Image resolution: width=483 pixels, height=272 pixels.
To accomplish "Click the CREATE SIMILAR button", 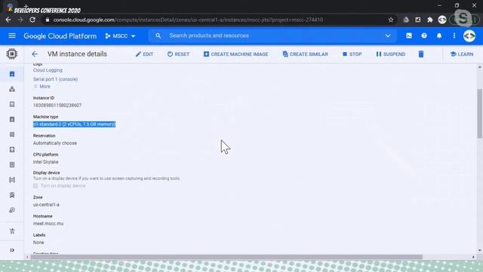I will 305,54.
